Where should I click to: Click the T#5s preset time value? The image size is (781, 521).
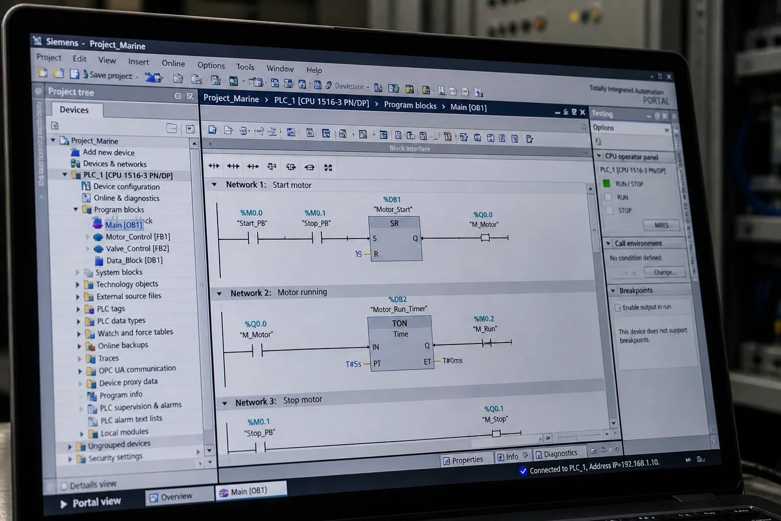click(353, 364)
